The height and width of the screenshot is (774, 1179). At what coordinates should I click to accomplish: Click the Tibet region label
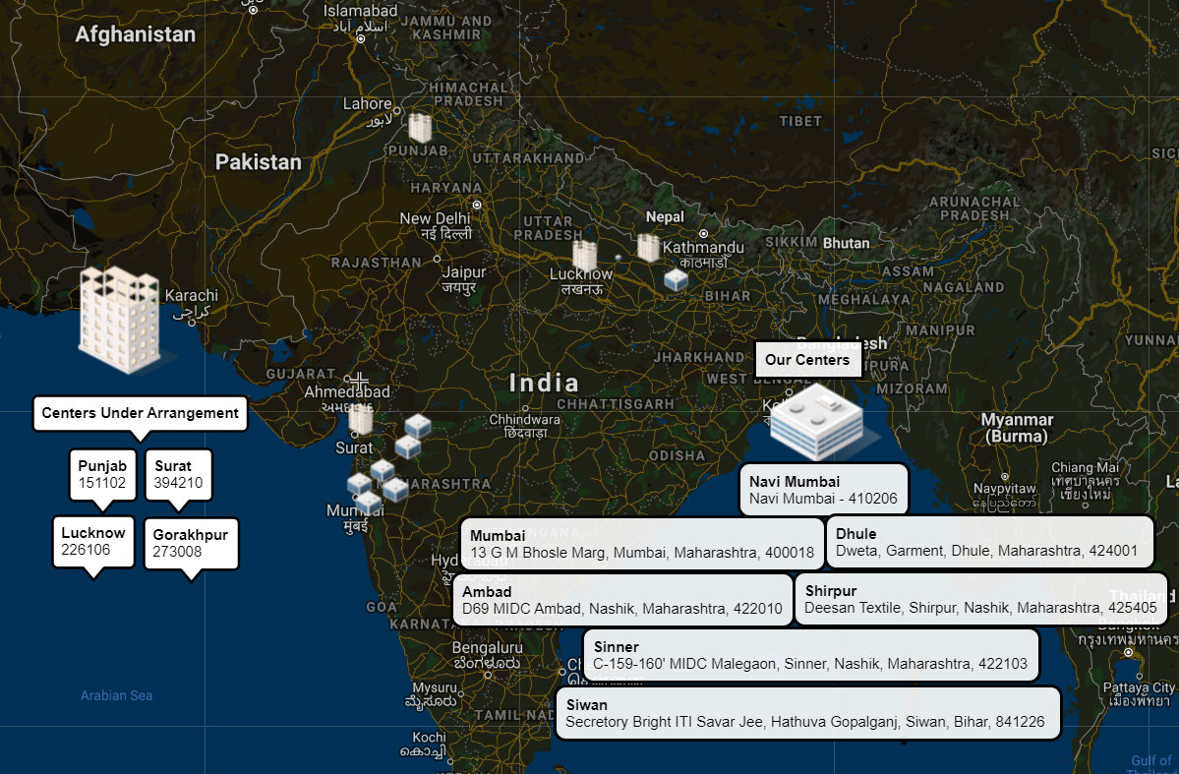click(800, 121)
